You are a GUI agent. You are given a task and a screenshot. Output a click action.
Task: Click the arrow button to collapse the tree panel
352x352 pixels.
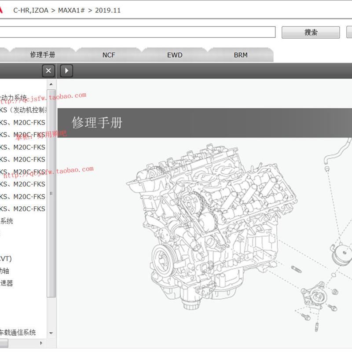[66, 70]
